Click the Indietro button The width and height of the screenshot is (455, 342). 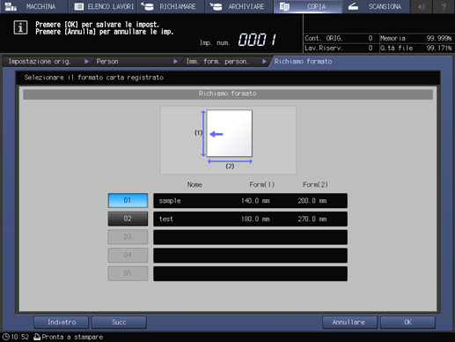point(62,323)
